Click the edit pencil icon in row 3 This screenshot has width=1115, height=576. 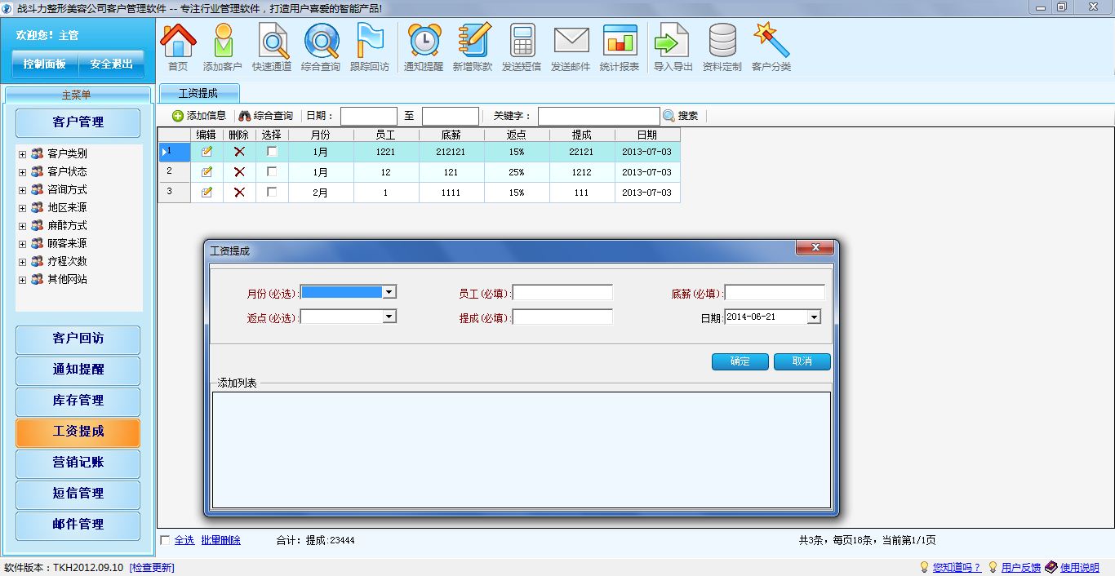click(207, 193)
